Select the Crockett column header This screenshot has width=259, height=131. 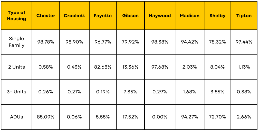[x=74, y=16]
